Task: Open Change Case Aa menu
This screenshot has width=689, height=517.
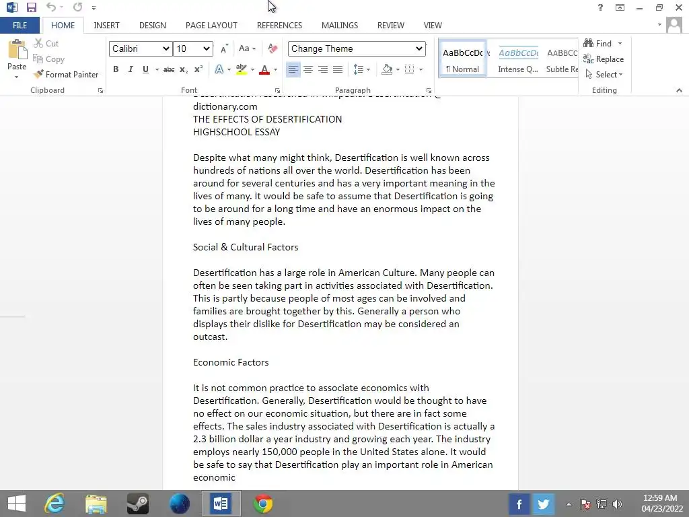Action: tap(247, 48)
